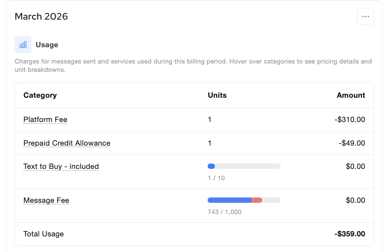The image size is (390, 252).
Task: Click the Amount column header
Action: click(x=351, y=95)
